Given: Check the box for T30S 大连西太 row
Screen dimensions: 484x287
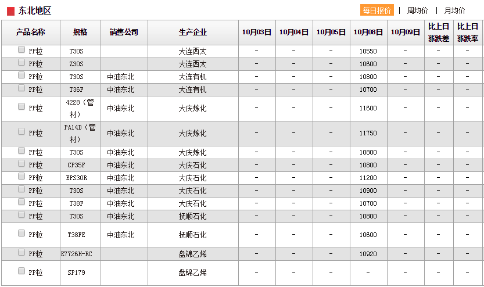Looking at the screenshot, I should (21, 49).
